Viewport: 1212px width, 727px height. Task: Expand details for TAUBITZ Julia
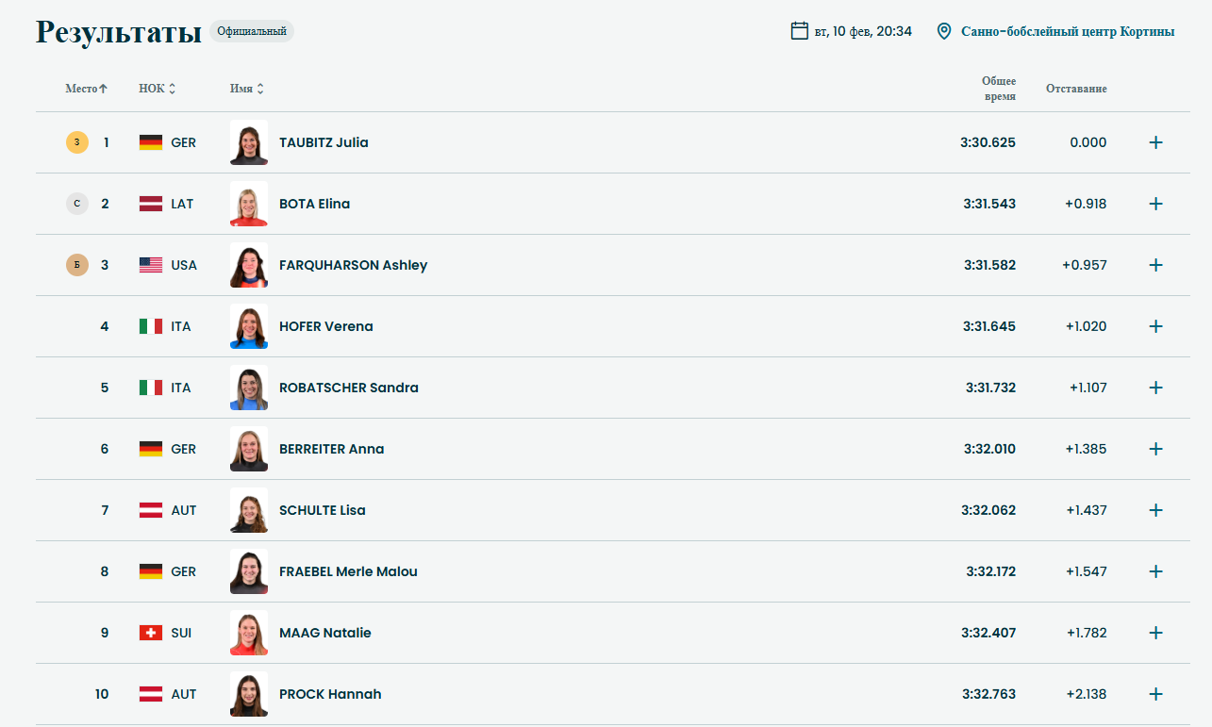[1155, 142]
